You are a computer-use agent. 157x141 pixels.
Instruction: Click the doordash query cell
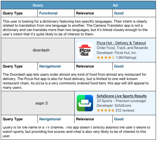tap(38, 50)
